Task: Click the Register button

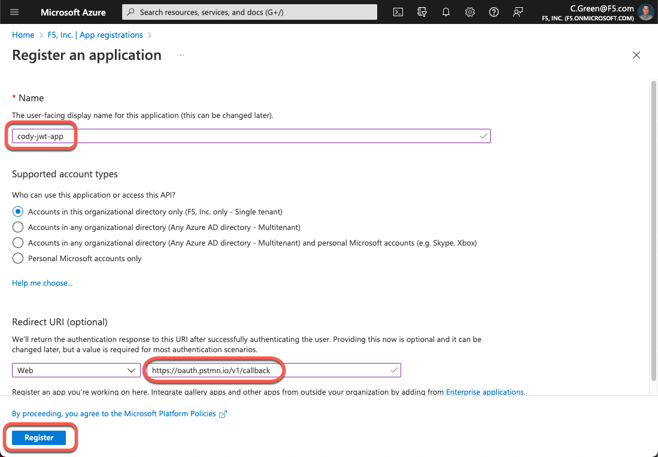Action: point(39,437)
